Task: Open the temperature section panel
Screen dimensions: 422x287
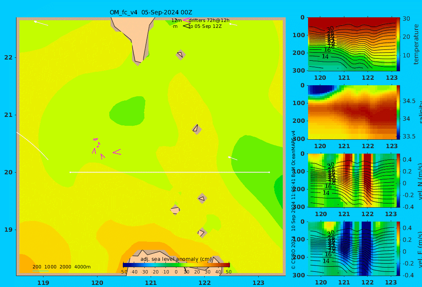Action: (x=352, y=44)
